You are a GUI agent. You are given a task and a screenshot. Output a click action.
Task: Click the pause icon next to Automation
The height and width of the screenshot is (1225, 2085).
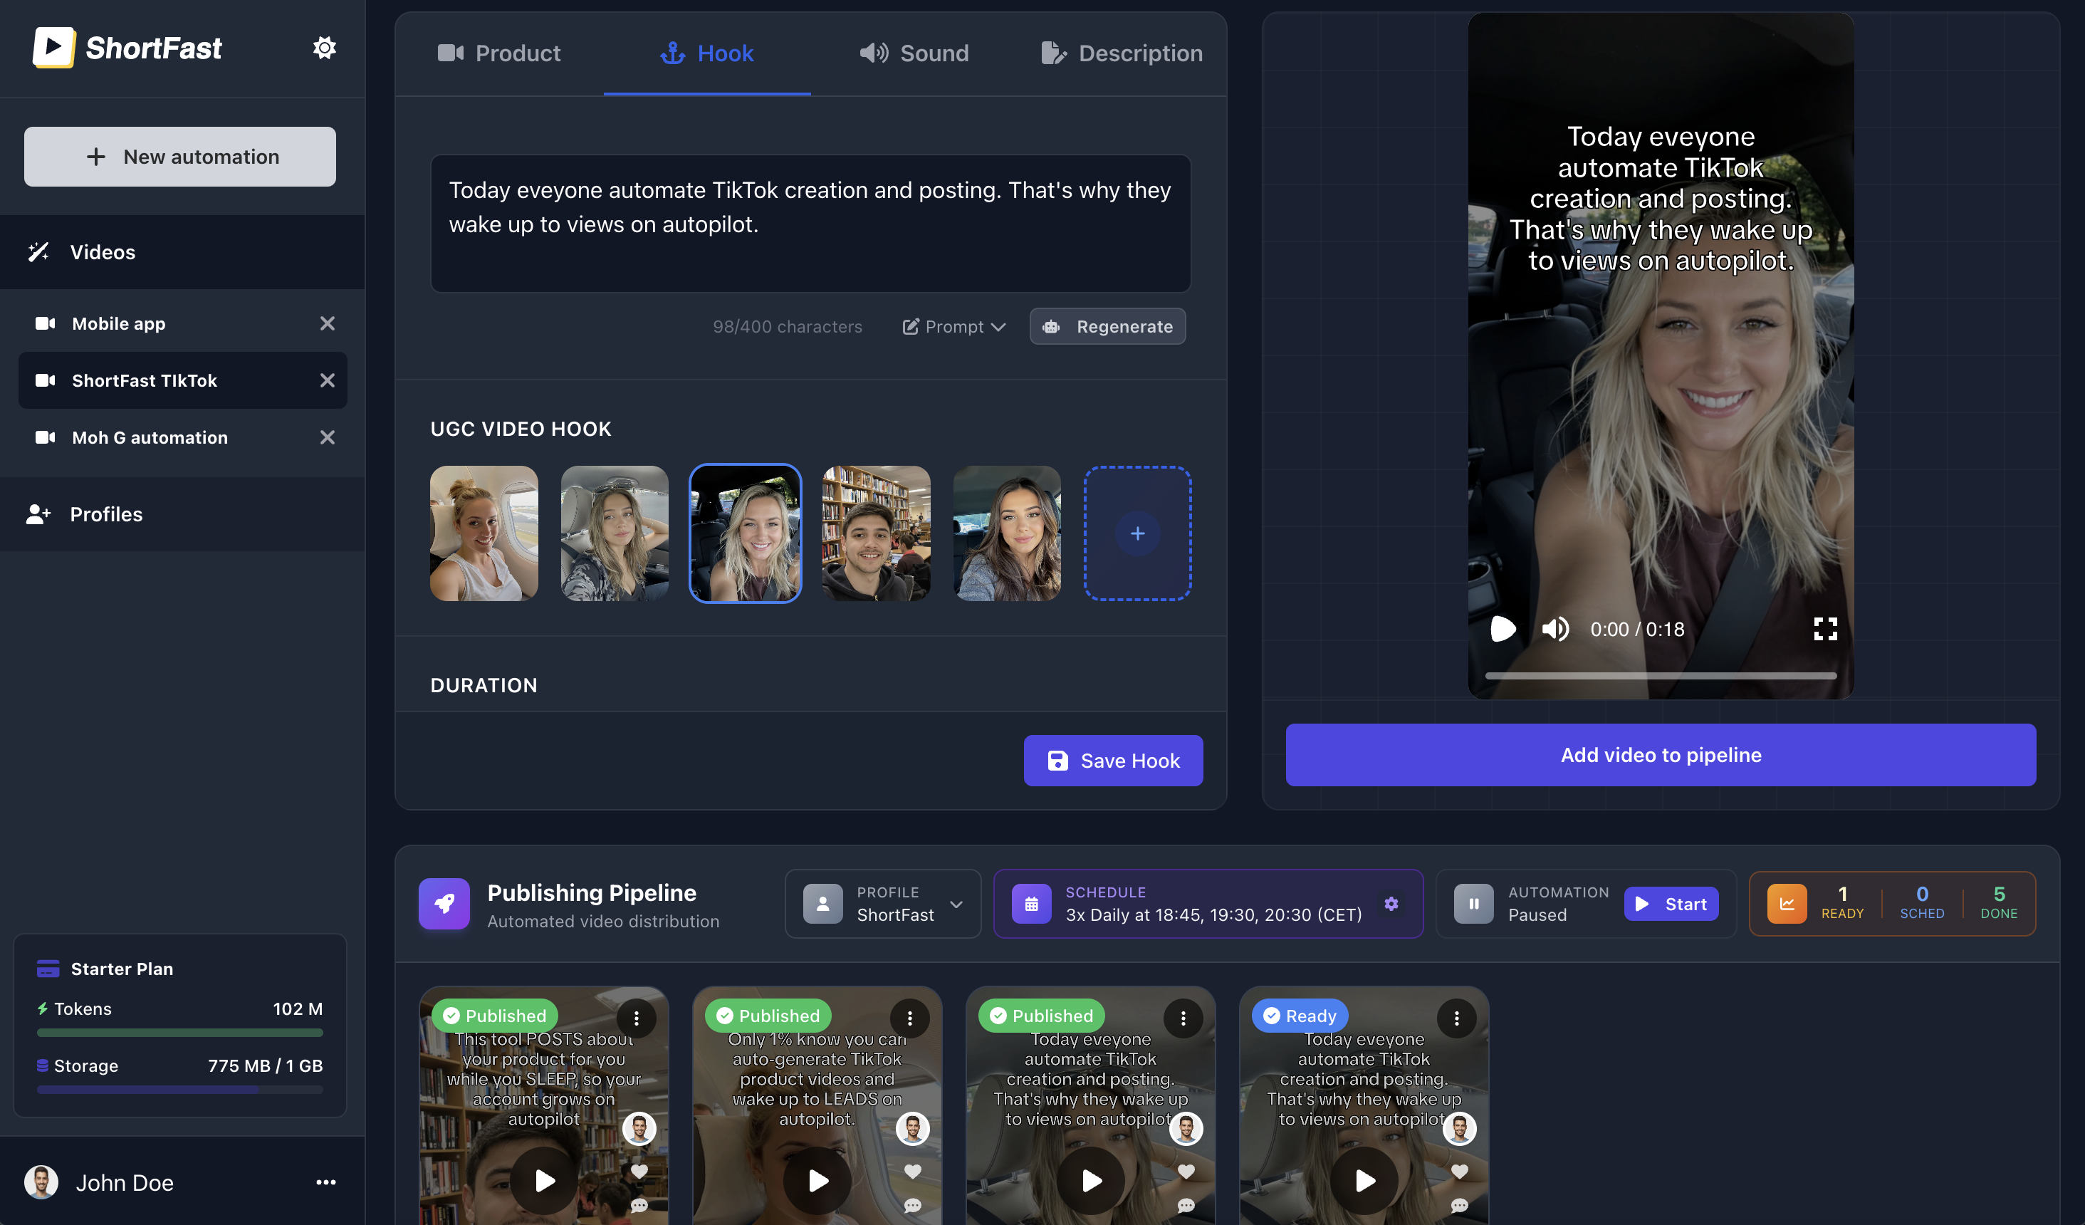point(1473,904)
